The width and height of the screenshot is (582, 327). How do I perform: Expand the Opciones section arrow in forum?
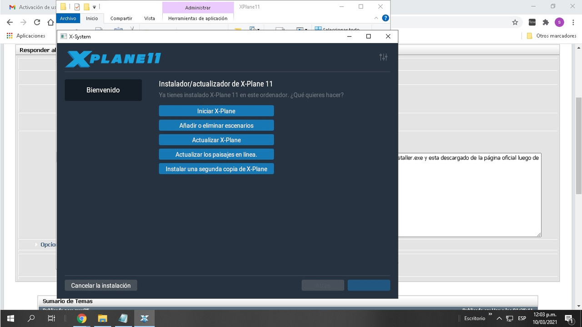coord(36,244)
